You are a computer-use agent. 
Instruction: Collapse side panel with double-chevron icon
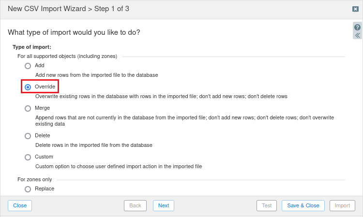point(358,35)
